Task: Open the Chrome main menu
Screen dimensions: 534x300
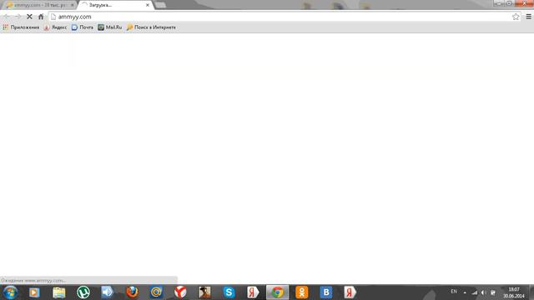Action: (x=528, y=17)
